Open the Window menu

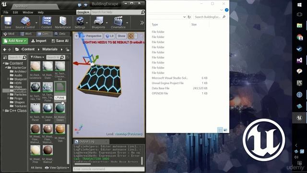point(28,12)
